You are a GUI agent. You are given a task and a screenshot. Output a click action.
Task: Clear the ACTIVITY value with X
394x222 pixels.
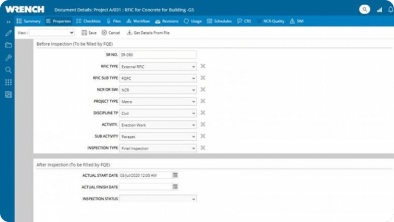pyautogui.click(x=203, y=124)
